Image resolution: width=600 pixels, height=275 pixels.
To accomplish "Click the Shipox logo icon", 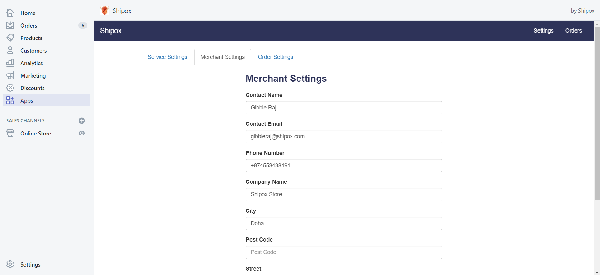I will coord(105,10).
